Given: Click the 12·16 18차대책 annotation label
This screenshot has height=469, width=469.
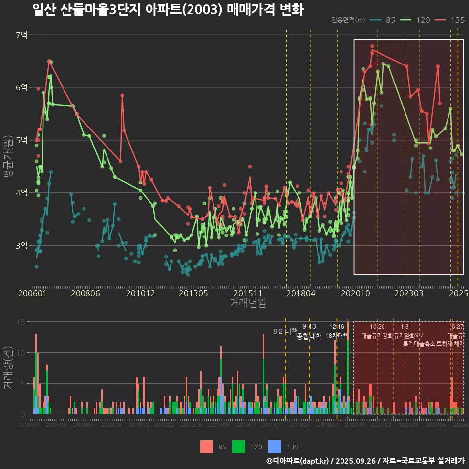Looking at the screenshot, I should coord(337,332).
